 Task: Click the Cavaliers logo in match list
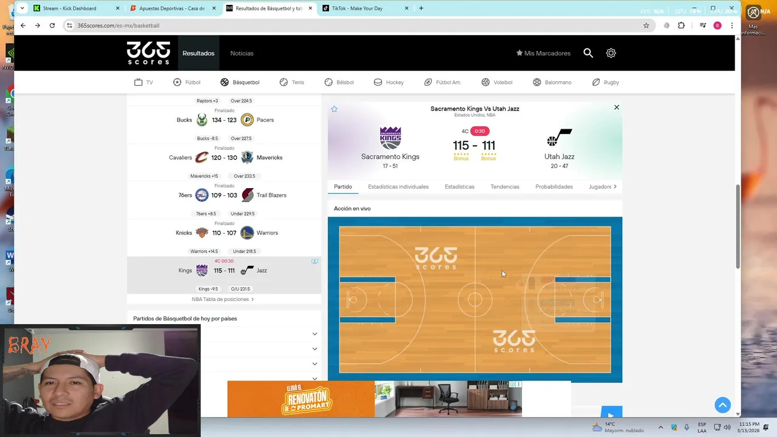click(x=202, y=158)
